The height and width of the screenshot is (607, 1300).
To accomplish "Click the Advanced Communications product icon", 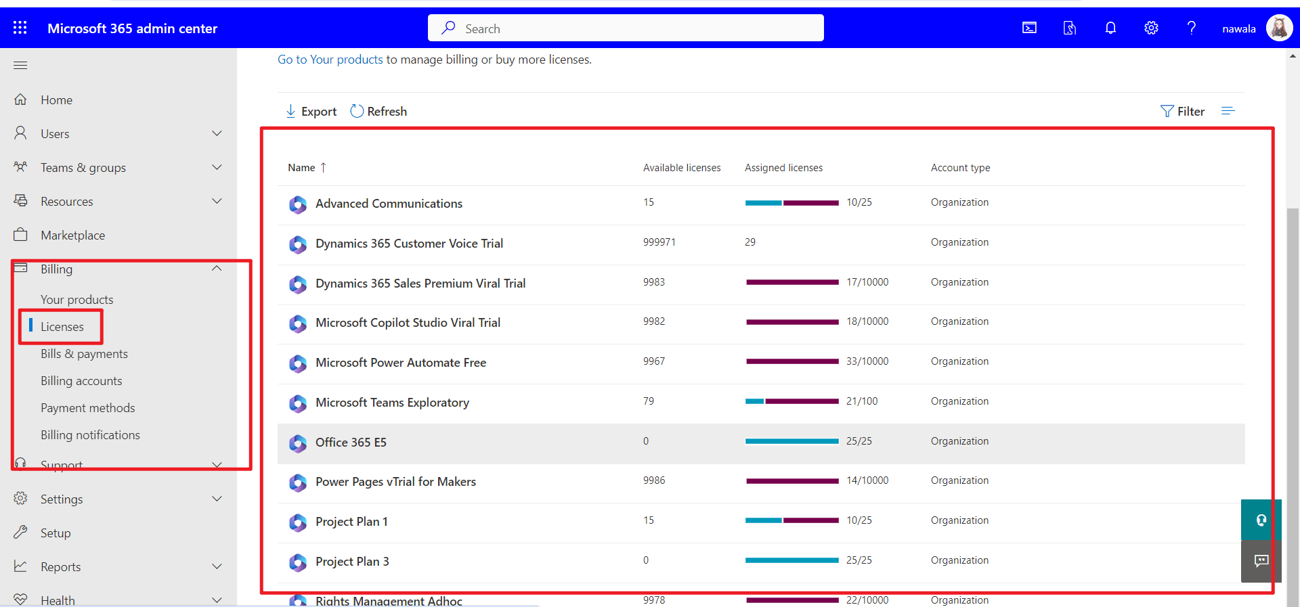I will [x=298, y=204].
